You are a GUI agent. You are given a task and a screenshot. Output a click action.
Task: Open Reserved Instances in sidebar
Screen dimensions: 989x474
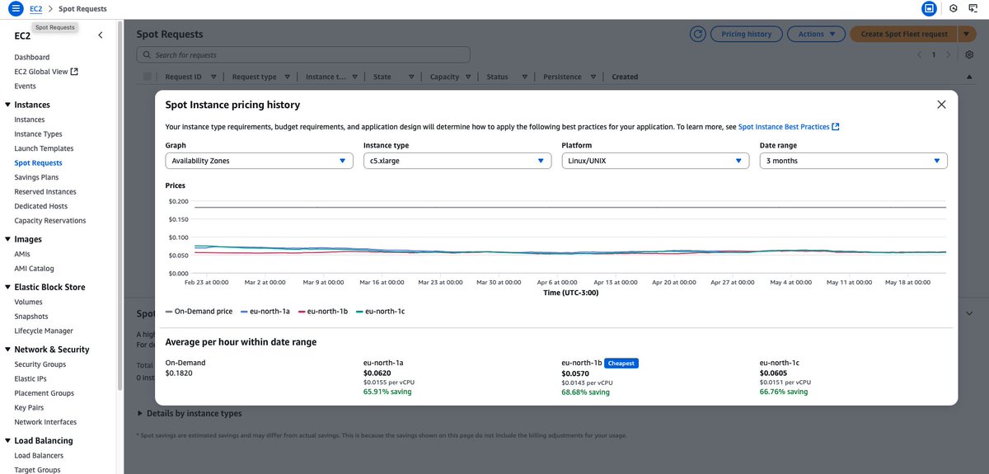point(45,191)
